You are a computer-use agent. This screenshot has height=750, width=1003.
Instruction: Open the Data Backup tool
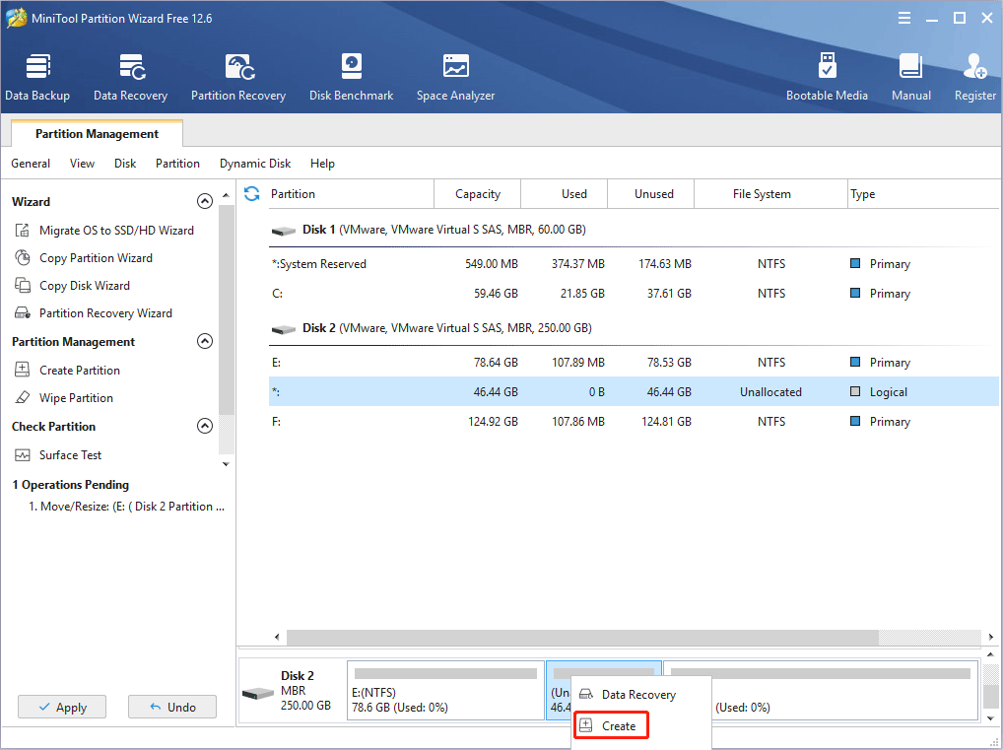(37, 78)
